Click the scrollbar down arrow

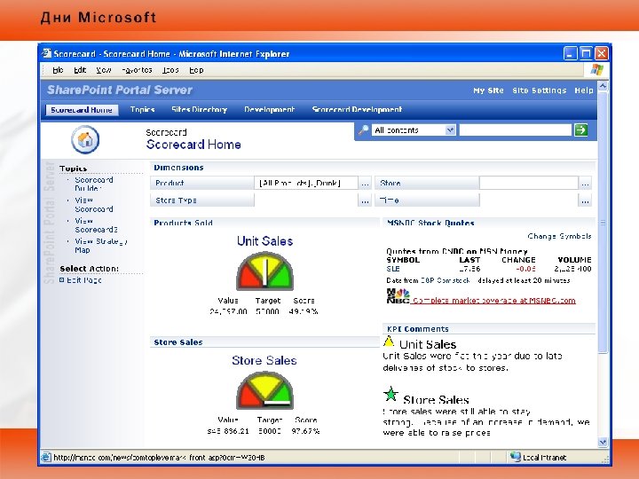point(603,442)
